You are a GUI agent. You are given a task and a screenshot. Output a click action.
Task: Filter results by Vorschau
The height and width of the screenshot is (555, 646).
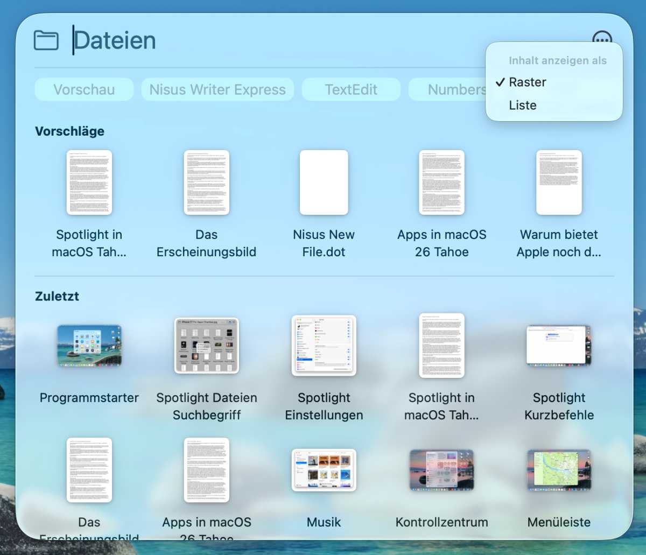coord(83,89)
